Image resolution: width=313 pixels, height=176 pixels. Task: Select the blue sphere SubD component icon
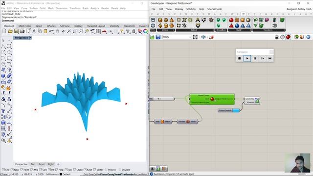pos(237,25)
